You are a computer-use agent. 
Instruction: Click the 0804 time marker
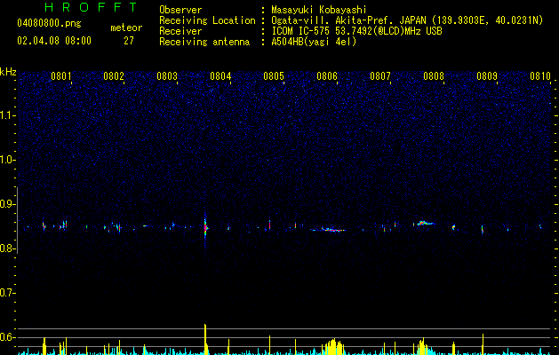220,76
